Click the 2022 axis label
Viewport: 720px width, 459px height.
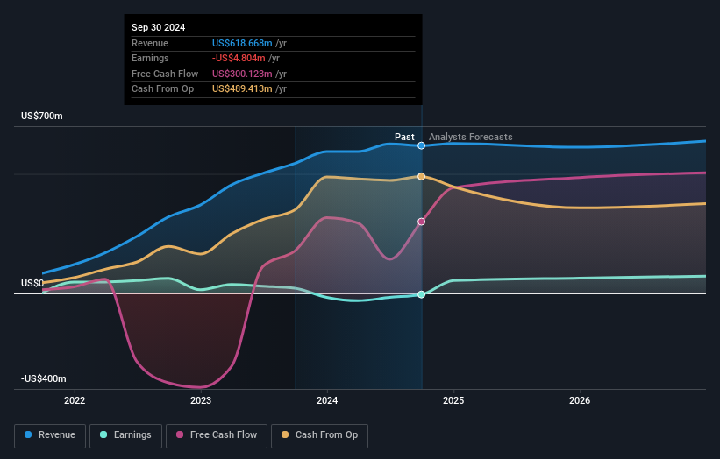tap(75, 400)
